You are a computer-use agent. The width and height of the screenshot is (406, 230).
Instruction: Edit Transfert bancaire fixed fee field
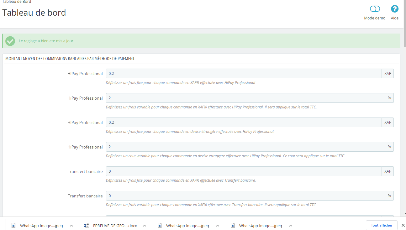(244, 171)
